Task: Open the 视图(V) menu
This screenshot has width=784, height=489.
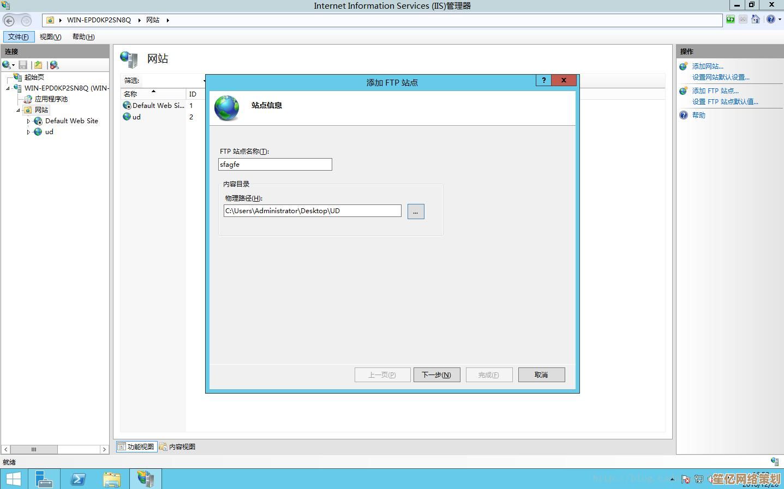Action: (50, 37)
